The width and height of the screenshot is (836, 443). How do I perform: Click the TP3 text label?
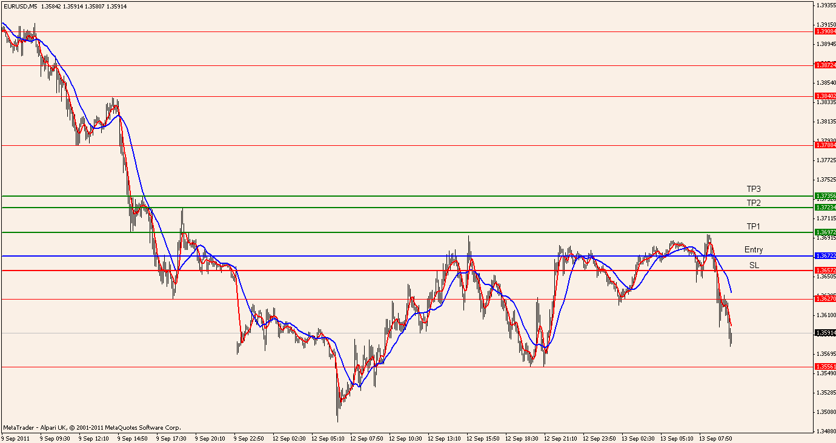tap(753, 189)
